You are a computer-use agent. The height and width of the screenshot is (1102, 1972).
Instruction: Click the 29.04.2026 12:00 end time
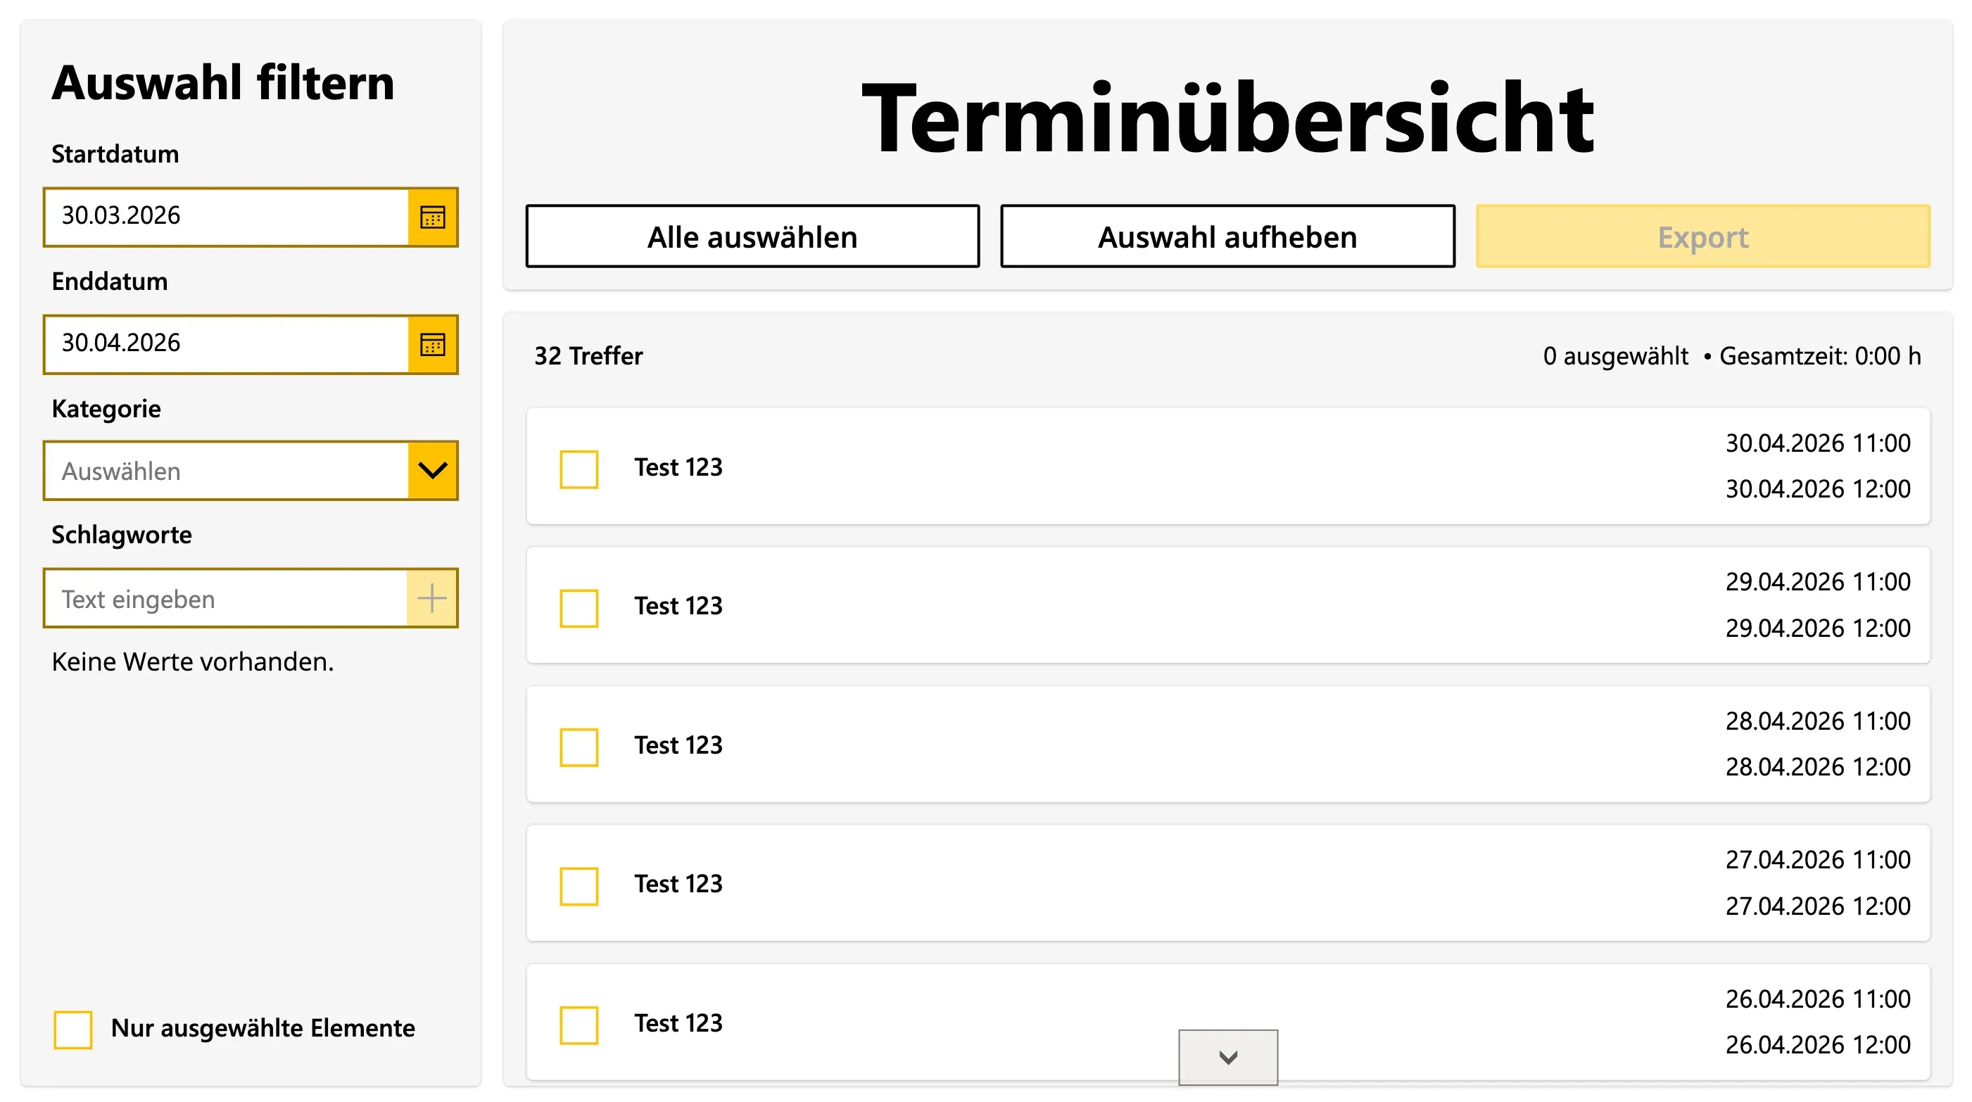tap(1818, 628)
